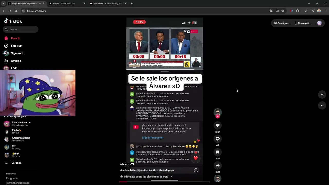This screenshot has height=185, width=329.
Task: Switch to the Encuentra 'un cachudo' tab
Action: 108,4
